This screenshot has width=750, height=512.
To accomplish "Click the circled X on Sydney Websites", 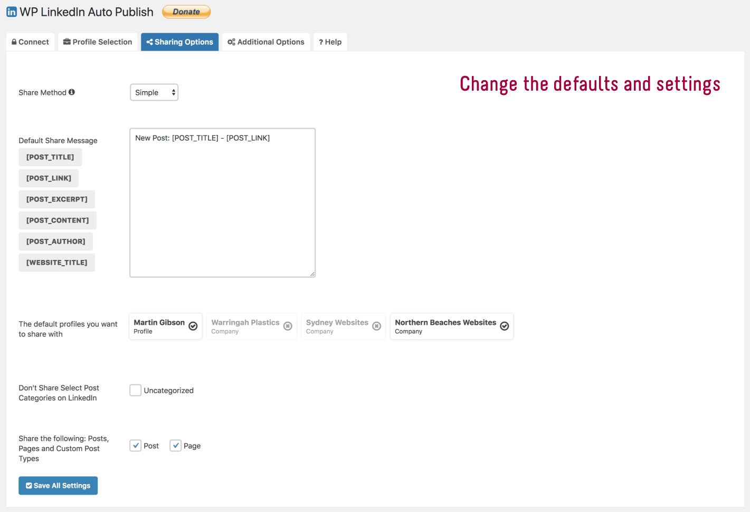I will (376, 326).
